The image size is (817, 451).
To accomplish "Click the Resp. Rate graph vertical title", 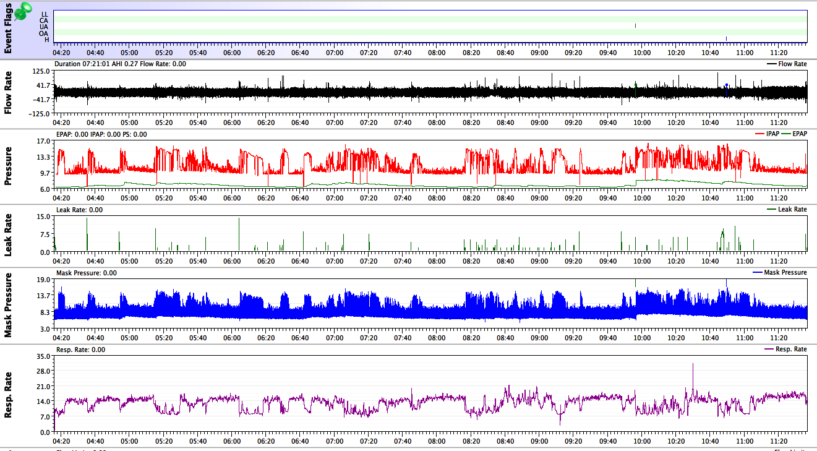I will pyautogui.click(x=8, y=394).
